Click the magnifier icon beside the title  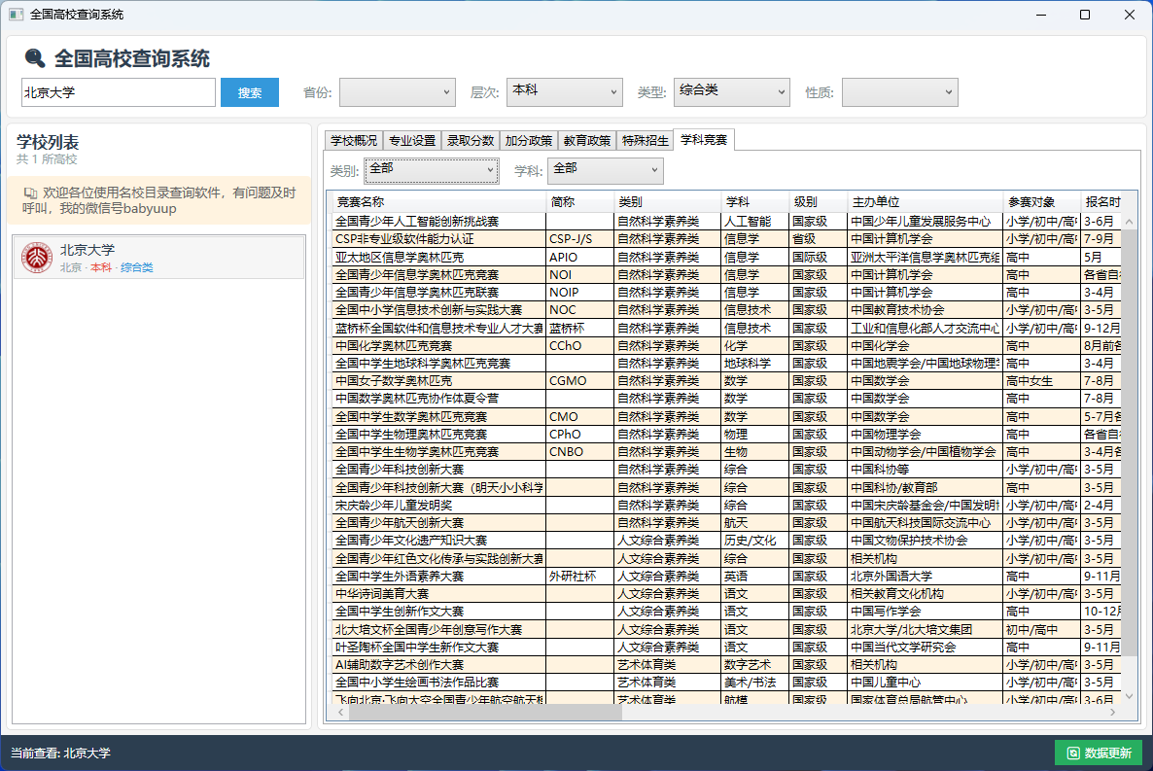pos(35,58)
